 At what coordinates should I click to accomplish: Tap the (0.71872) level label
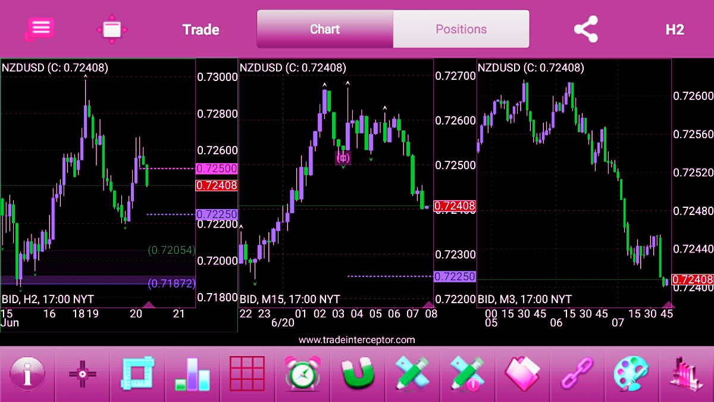pos(171,283)
